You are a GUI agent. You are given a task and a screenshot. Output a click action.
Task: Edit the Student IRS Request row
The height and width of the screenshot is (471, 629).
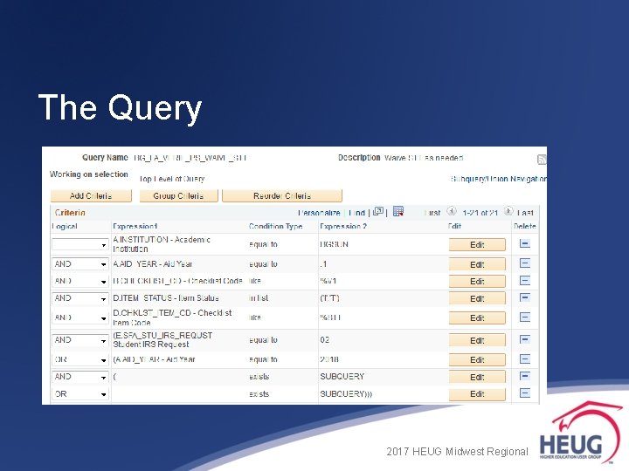tap(477, 340)
